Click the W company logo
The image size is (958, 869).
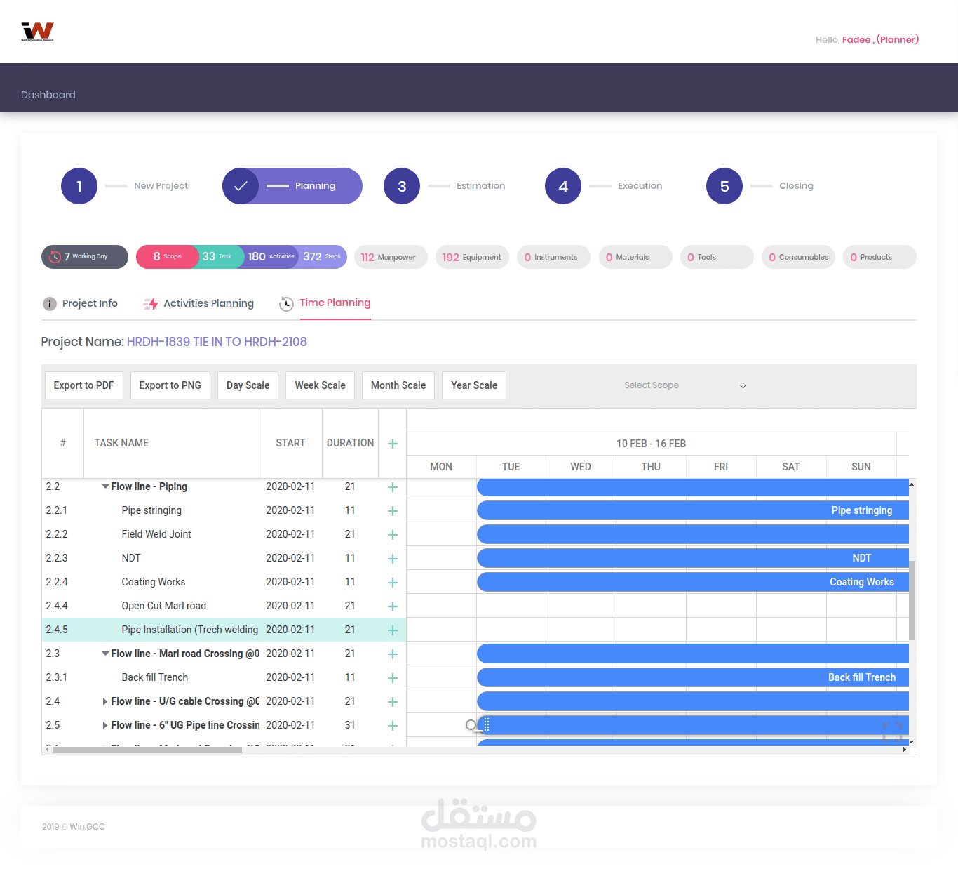pyautogui.click(x=38, y=32)
